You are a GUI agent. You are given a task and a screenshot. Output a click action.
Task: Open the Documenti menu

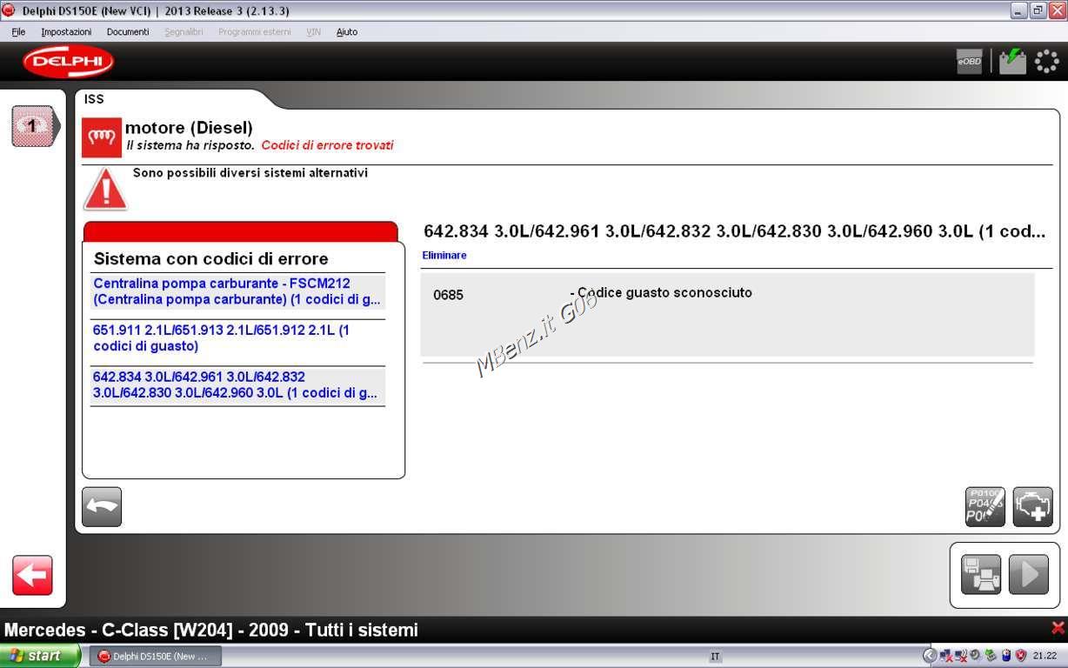tap(128, 32)
